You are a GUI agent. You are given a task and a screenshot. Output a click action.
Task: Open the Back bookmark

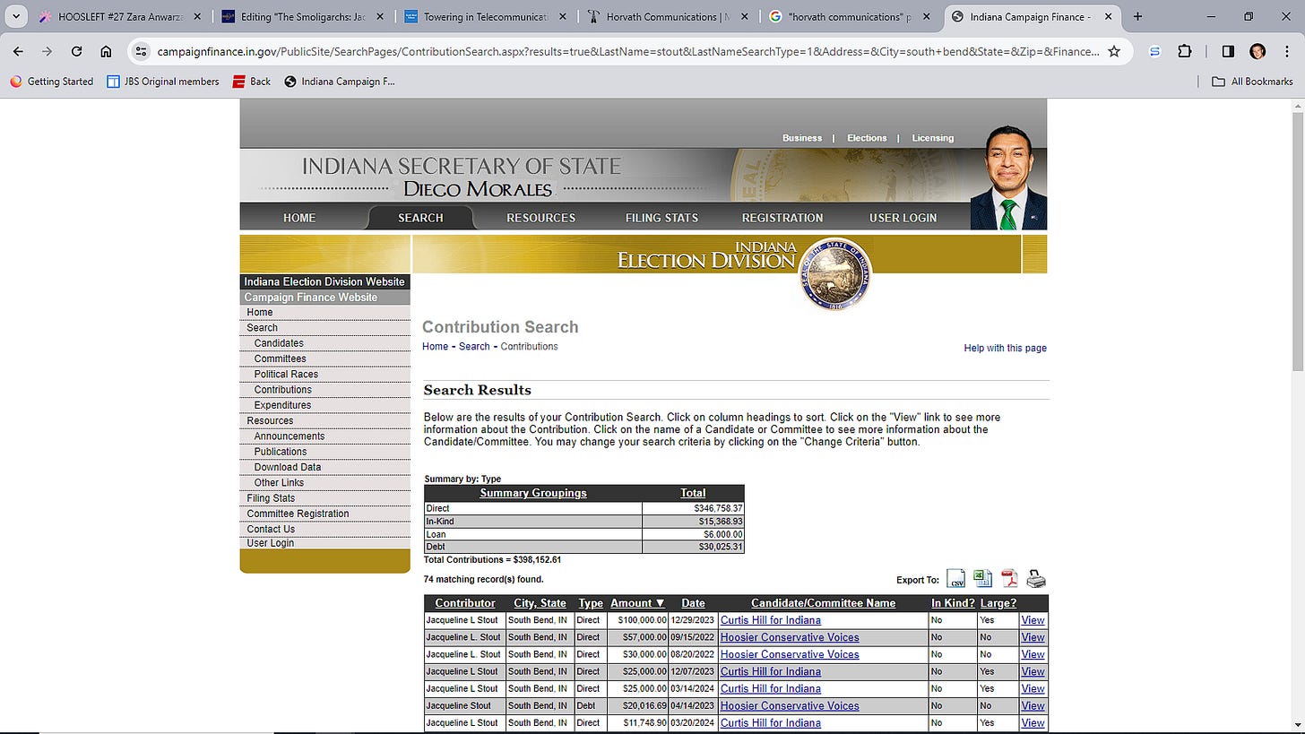click(252, 82)
